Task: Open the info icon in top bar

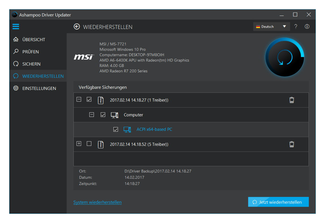Action: [x=307, y=27]
